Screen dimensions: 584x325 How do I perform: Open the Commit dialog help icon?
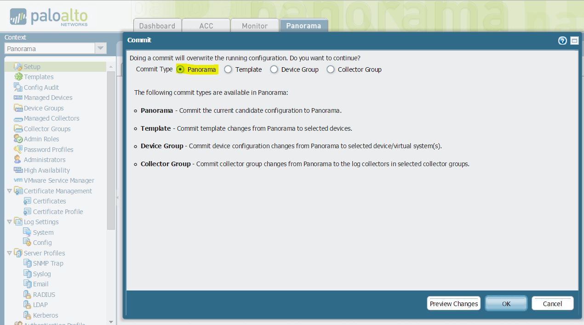(562, 41)
